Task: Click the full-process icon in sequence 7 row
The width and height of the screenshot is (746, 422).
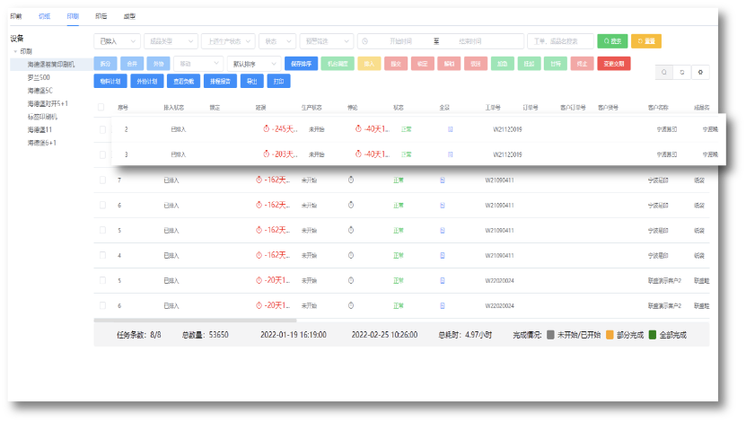Action: tap(443, 180)
